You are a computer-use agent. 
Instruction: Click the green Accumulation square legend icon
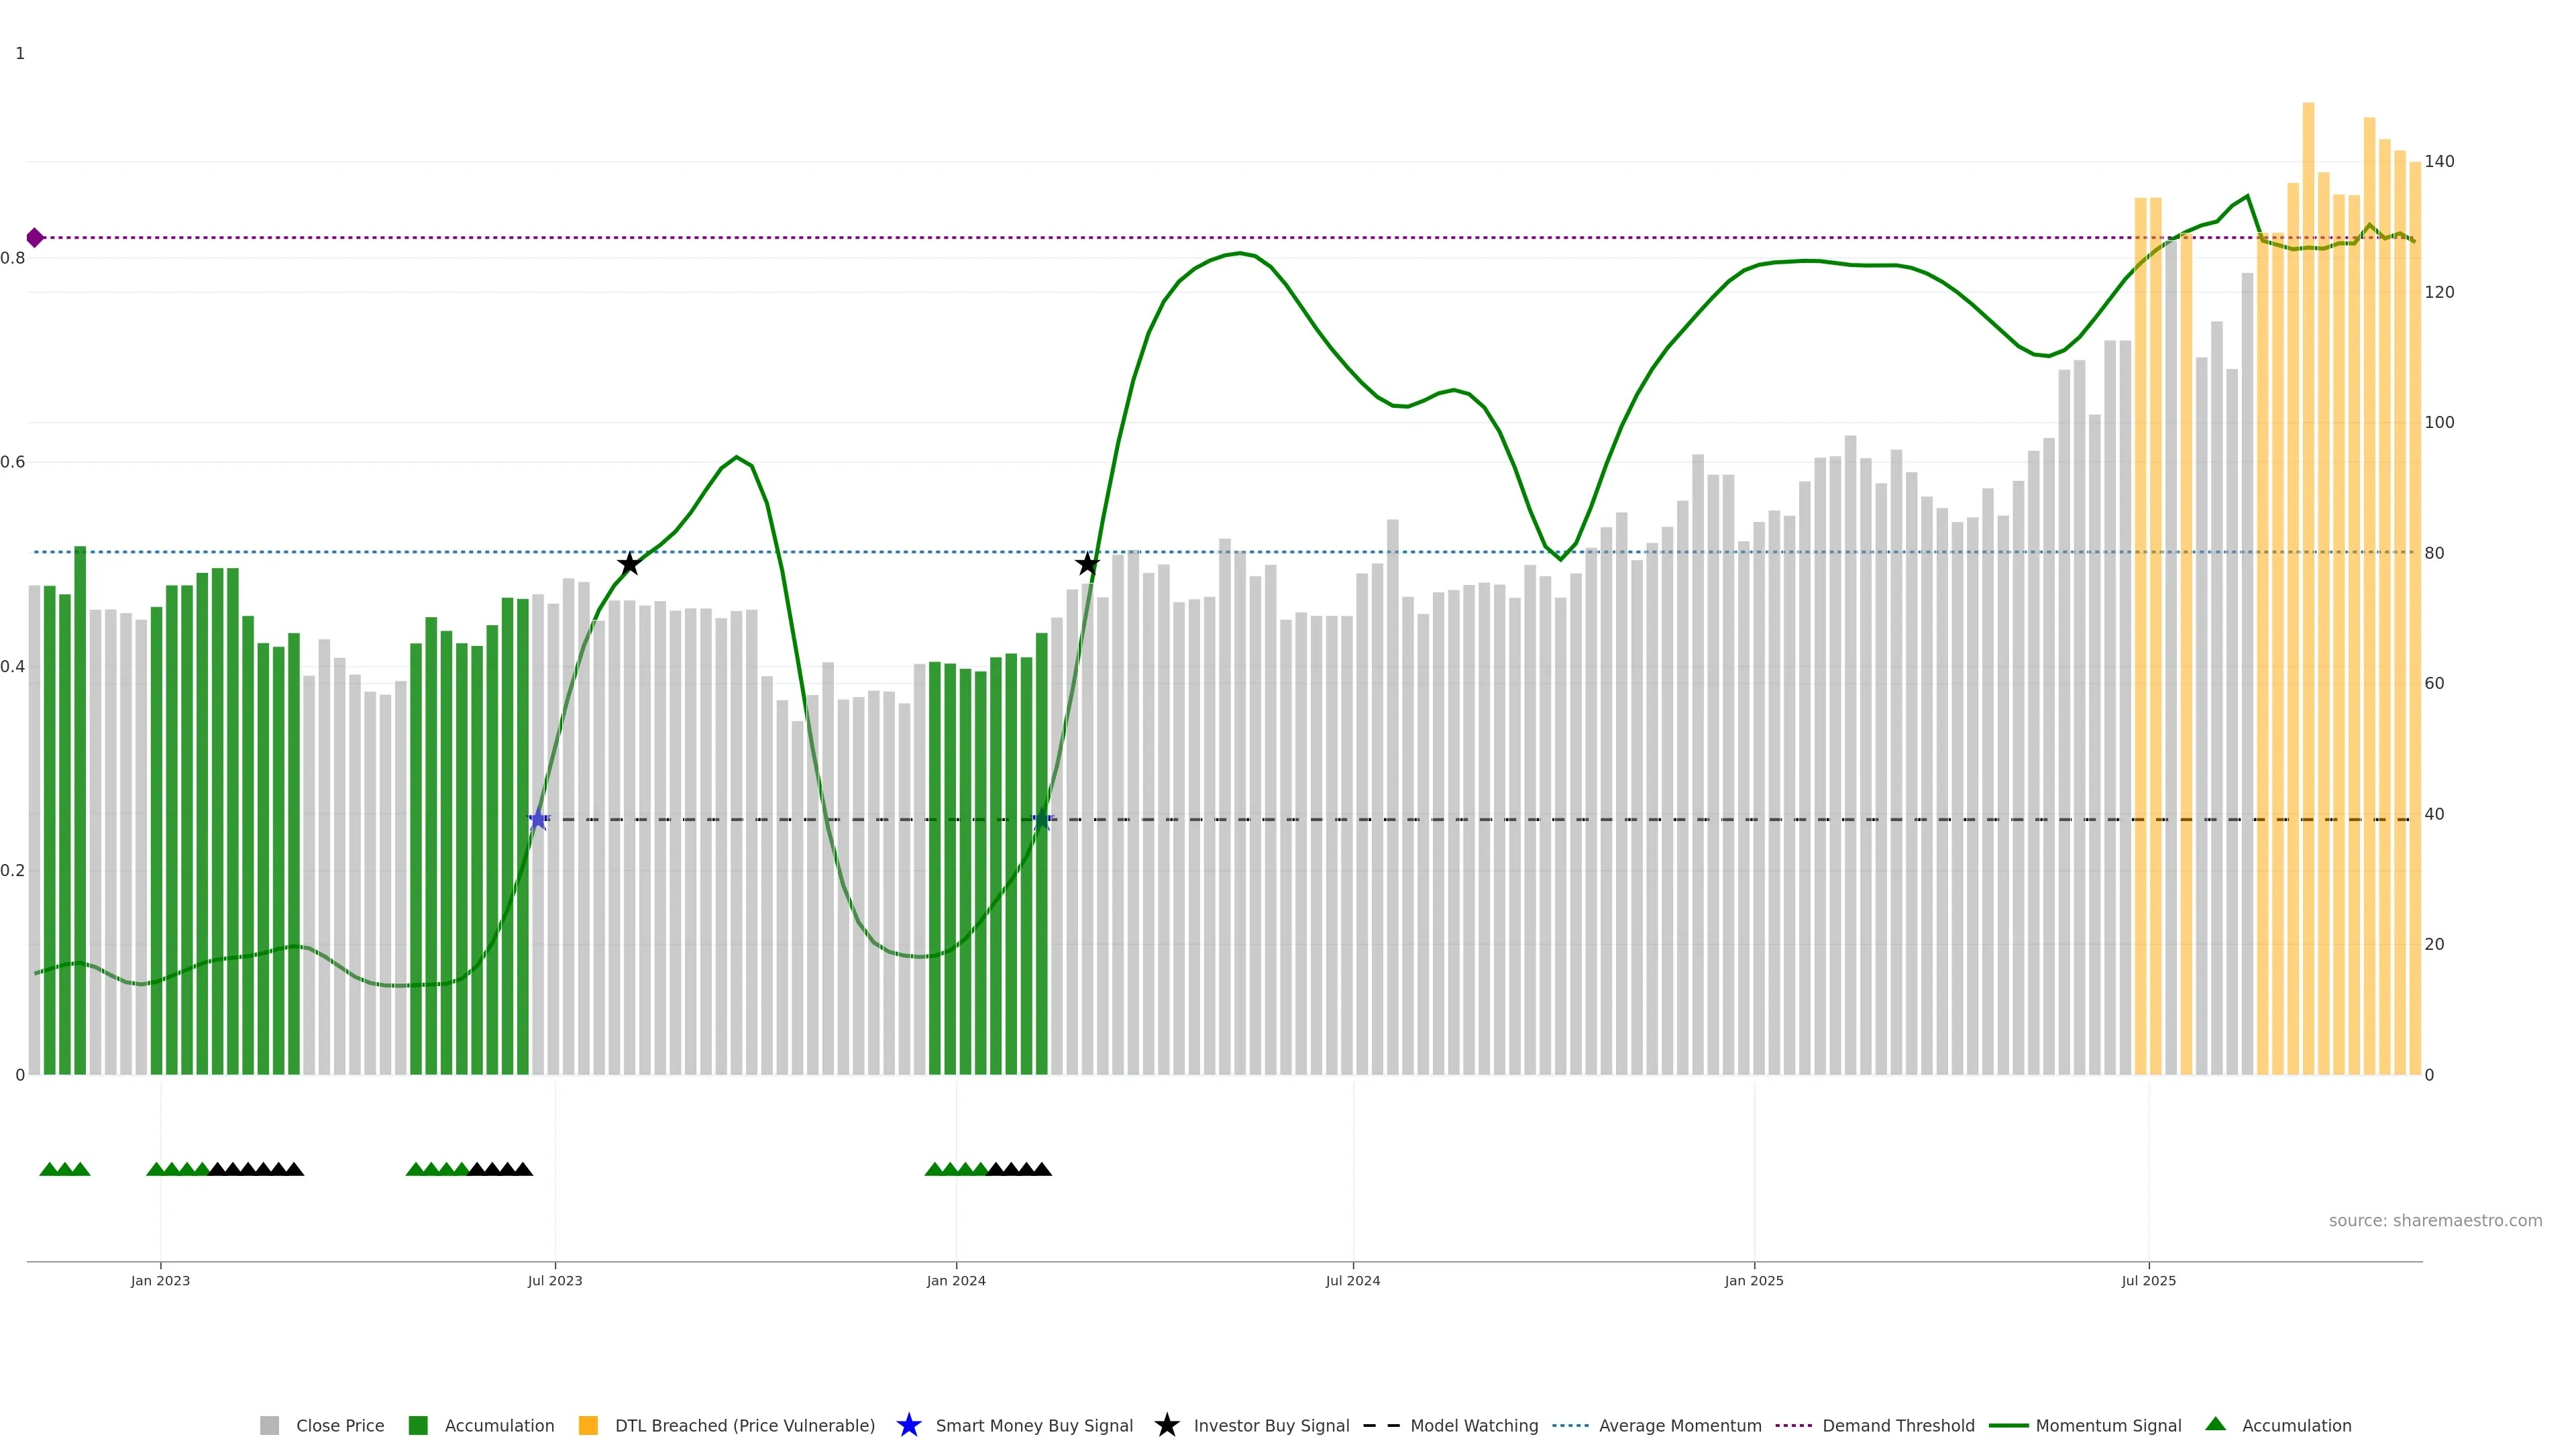click(418, 1425)
